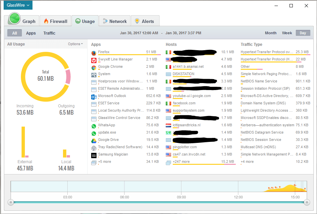Click the flag beside pingplotter.com

coord(168,147)
